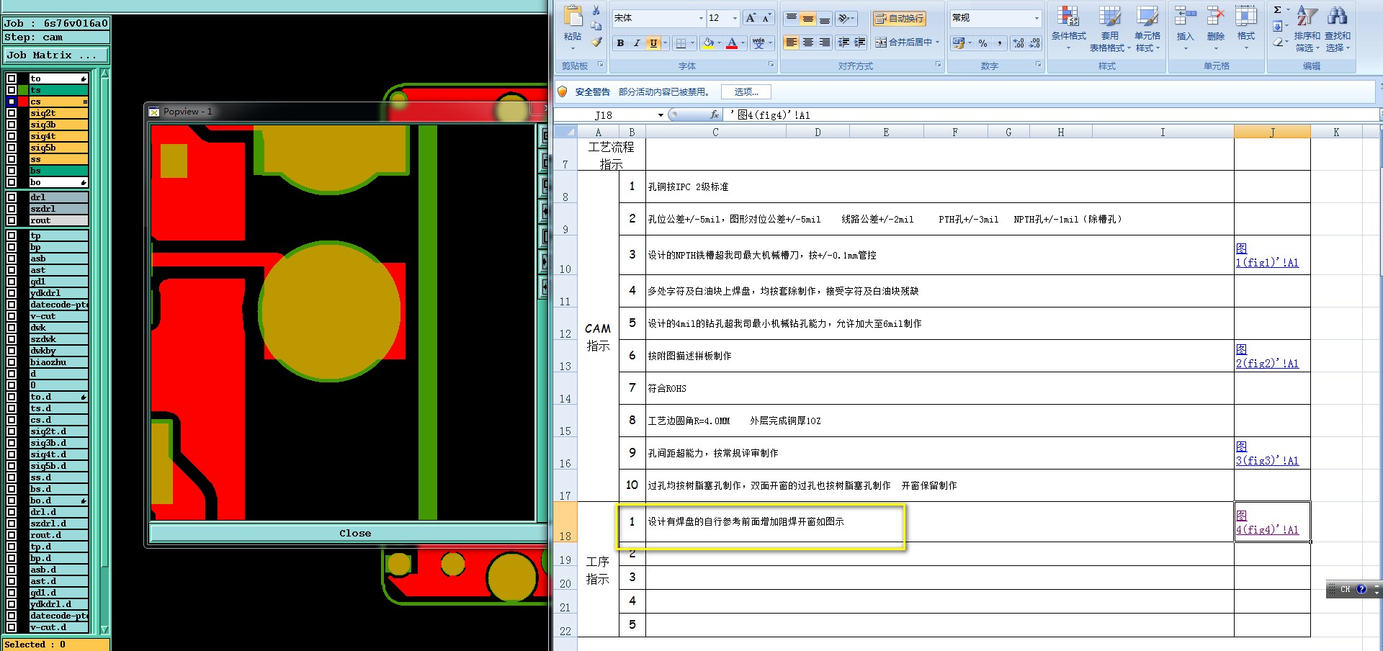Align cell text right
This screenshot has width=1383, height=651.
coord(824,42)
